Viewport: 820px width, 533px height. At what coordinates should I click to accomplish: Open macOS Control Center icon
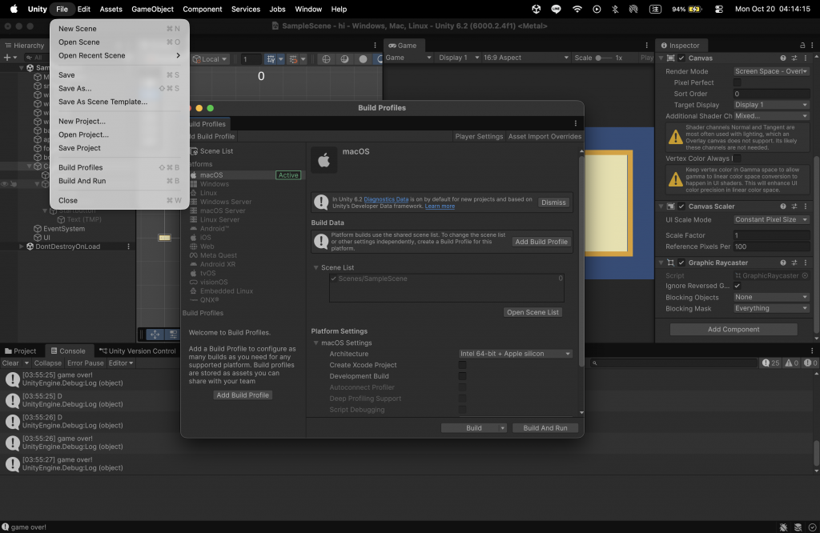(x=719, y=9)
